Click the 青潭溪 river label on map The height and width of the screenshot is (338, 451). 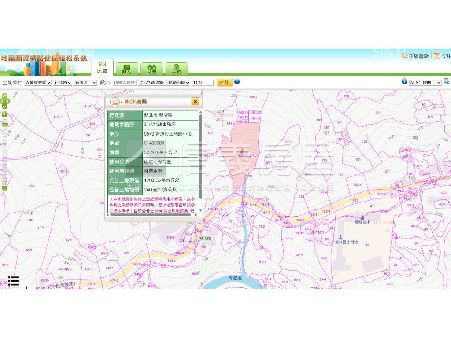pyautogui.click(x=235, y=278)
